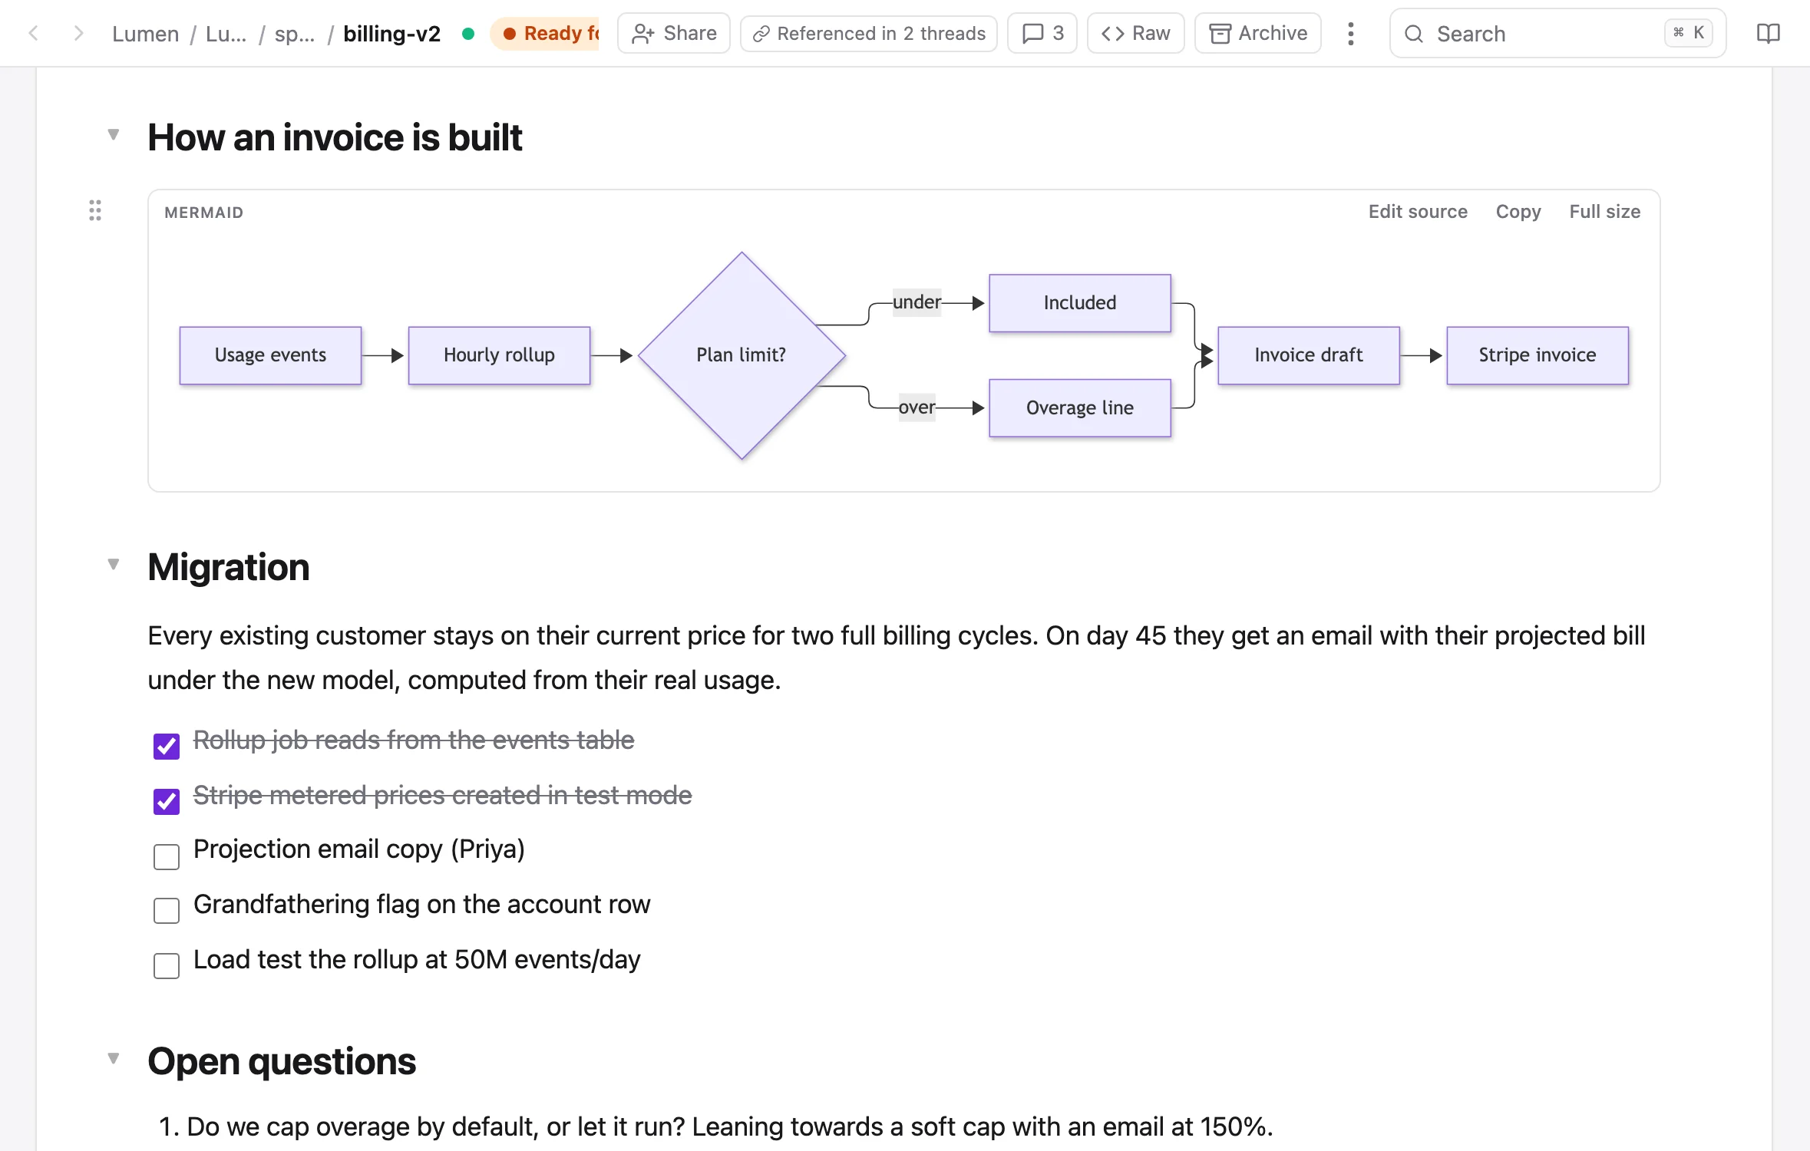Click the MERMAID block label

[x=203, y=213]
